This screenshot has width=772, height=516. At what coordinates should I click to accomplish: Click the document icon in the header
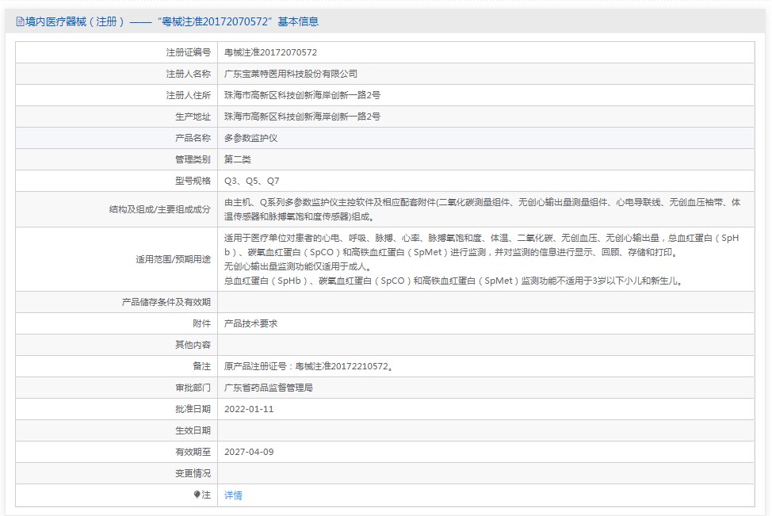(x=20, y=21)
